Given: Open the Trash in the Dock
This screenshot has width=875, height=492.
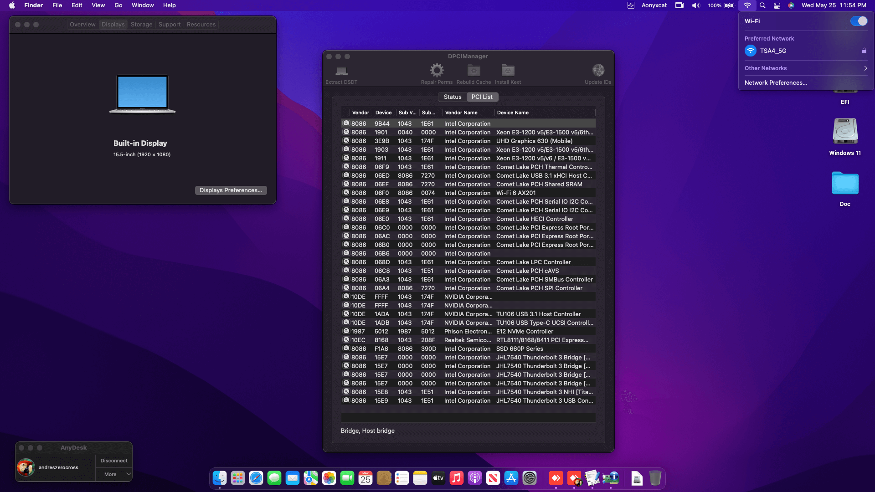Looking at the screenshot, I should point(655,478).
